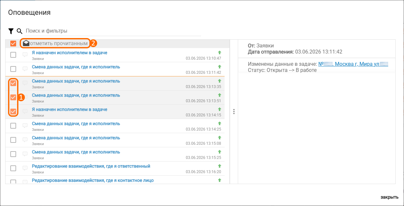Click the magnifying glass search icon
Viewport: 404px width, 206px height.
pyautogui.click(x=20, y=31)
